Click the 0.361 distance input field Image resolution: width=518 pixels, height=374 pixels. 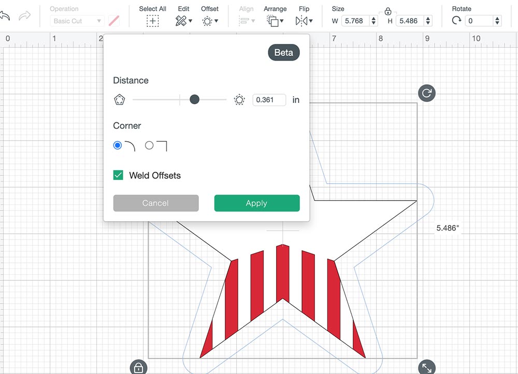[x=269, y=100]
